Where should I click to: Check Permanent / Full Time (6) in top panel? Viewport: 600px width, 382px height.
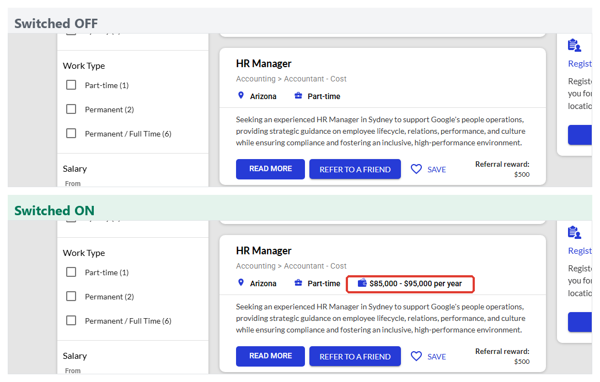71,133
